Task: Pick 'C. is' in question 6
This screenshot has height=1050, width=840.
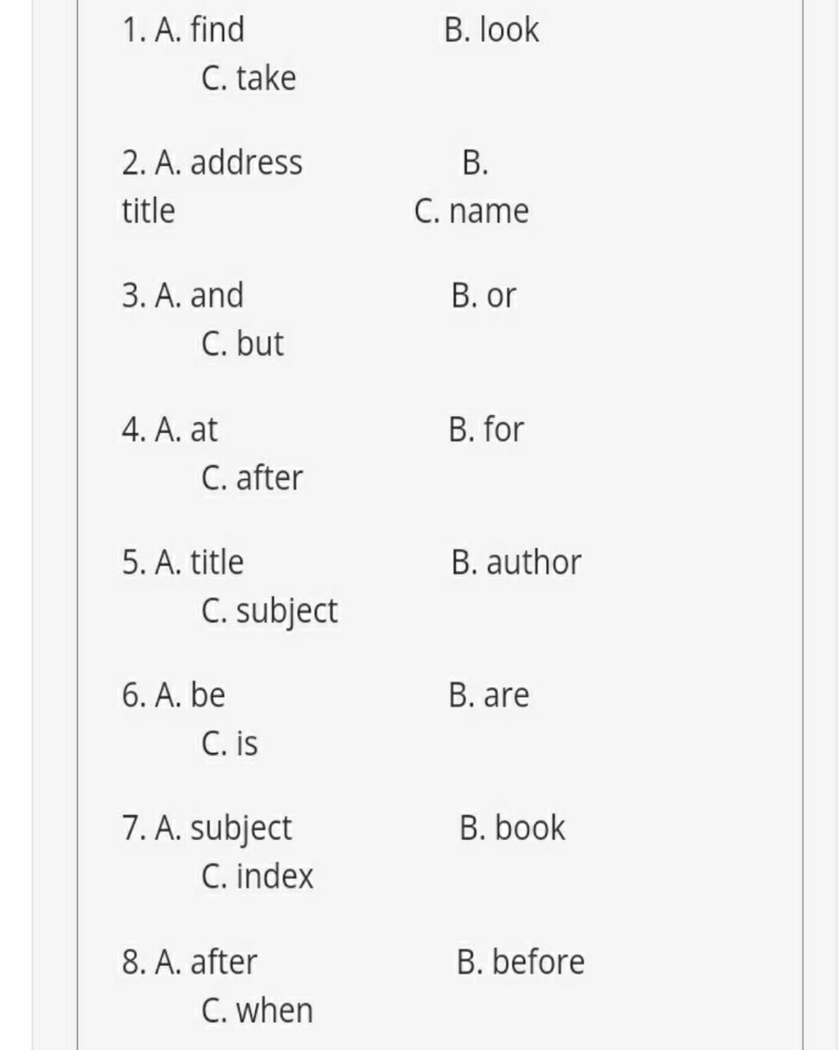Action: pyautogui.click(x=229, y=743)
